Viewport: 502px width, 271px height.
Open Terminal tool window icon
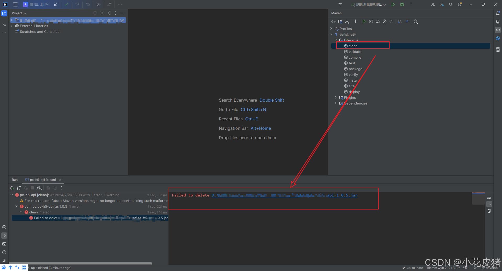[x=4, y=244]
